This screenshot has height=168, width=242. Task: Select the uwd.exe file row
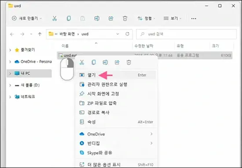click(x=145, y=55)
